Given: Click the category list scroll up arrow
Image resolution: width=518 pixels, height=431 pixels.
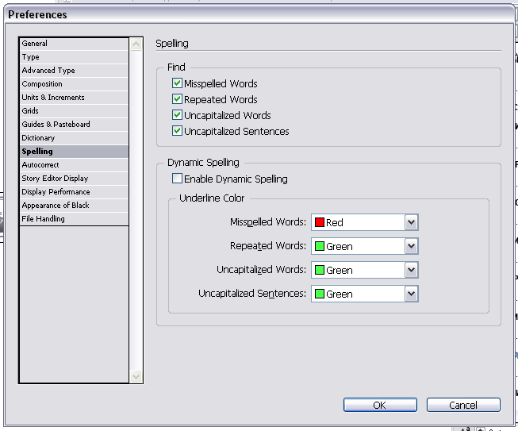Looking at the screenshot, I should [x=136, y=44].
